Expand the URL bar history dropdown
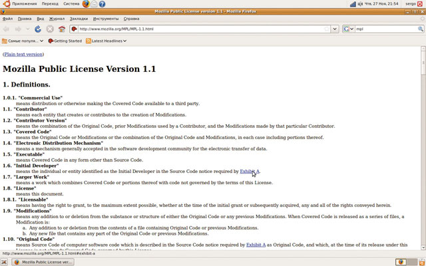This screenshot has width=426, height=266. [335, 29]
